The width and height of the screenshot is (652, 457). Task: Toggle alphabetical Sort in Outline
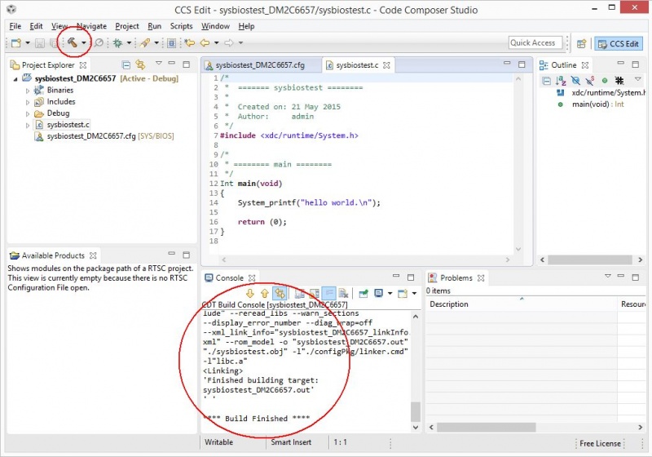coord(561,81)
